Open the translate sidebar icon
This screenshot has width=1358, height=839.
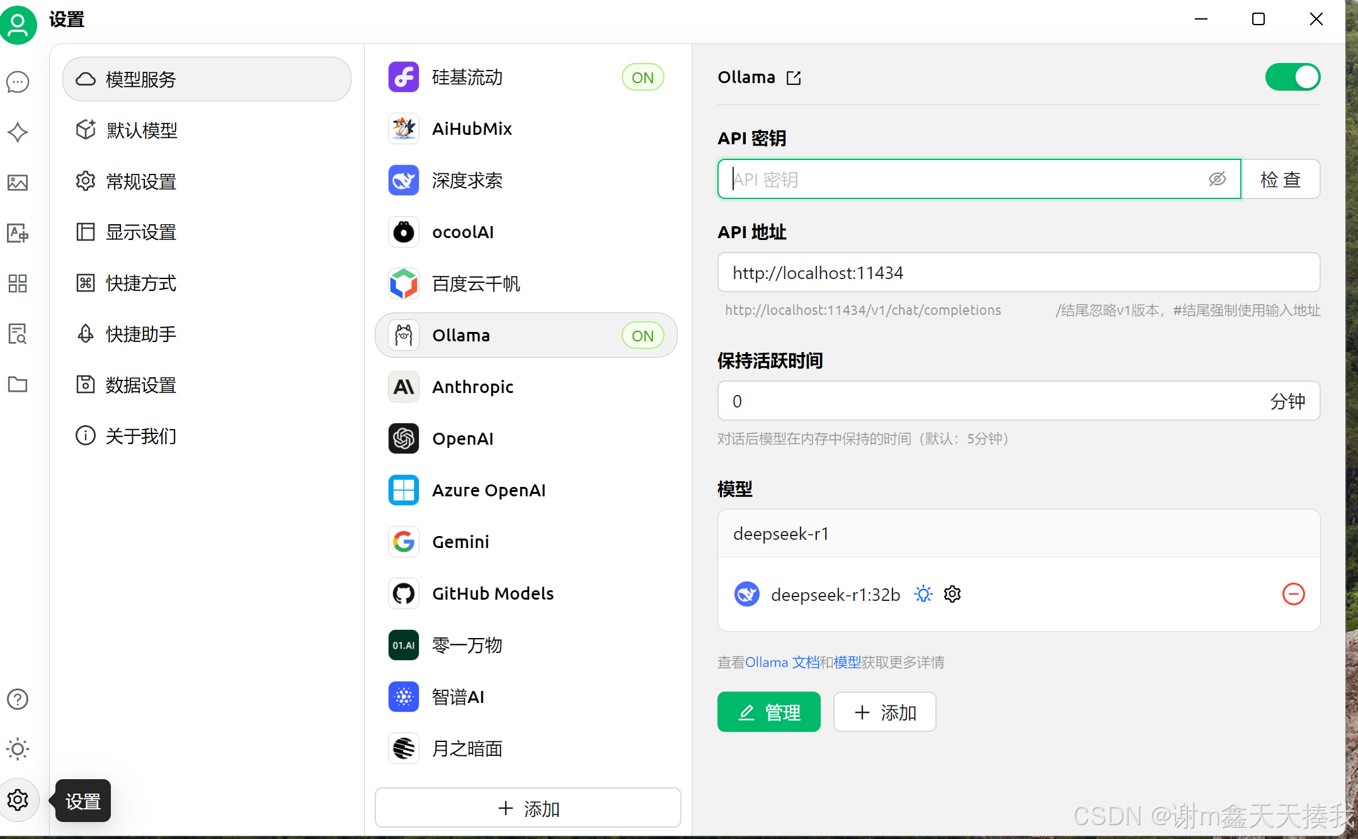click(x=18, y=233)
